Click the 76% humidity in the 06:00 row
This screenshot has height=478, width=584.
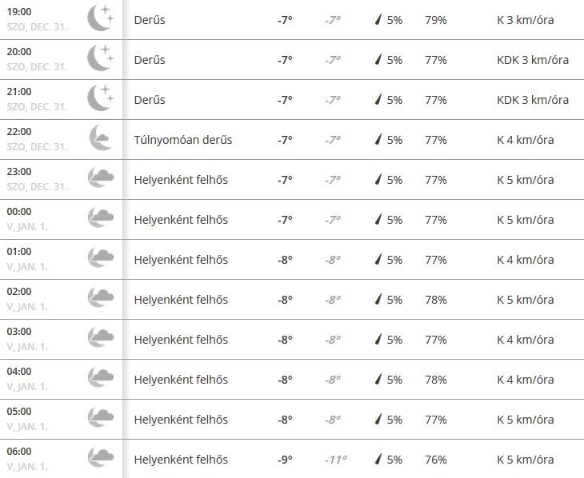(436, 460)
